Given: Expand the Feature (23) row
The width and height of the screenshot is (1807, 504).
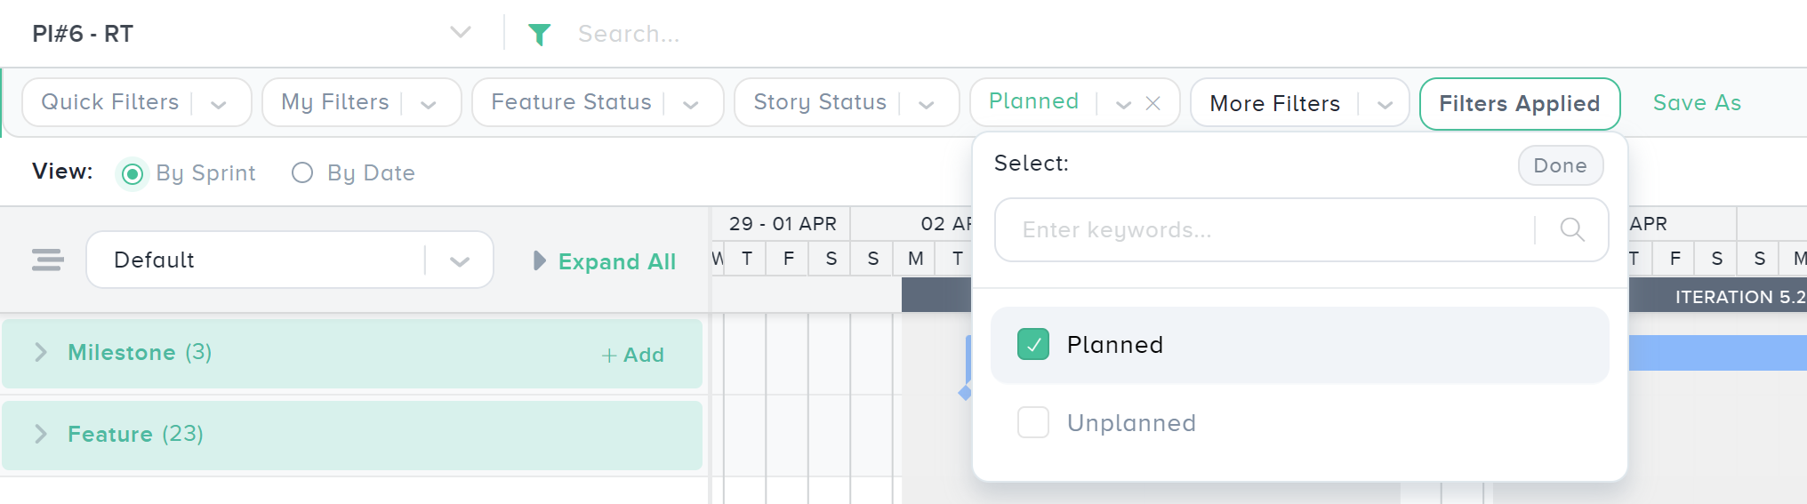Looking at the screenshot, I should coord(40,434).
